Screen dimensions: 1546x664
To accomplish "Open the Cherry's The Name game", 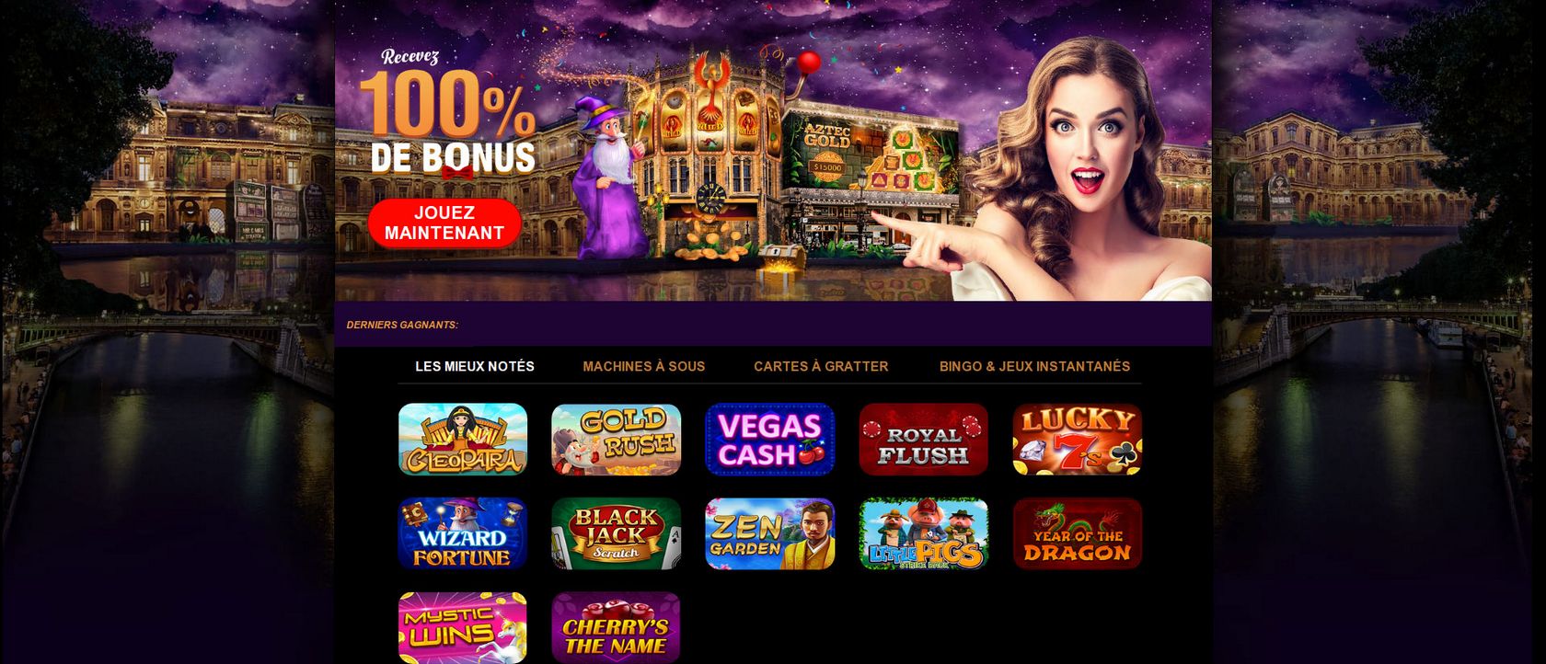I will 616,628.
